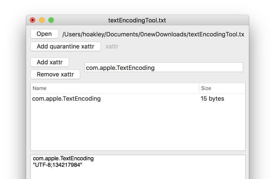This screenshot has height=179, width=275.
Task: Click the greyed-out xattr label
Action: click(112, 47)
